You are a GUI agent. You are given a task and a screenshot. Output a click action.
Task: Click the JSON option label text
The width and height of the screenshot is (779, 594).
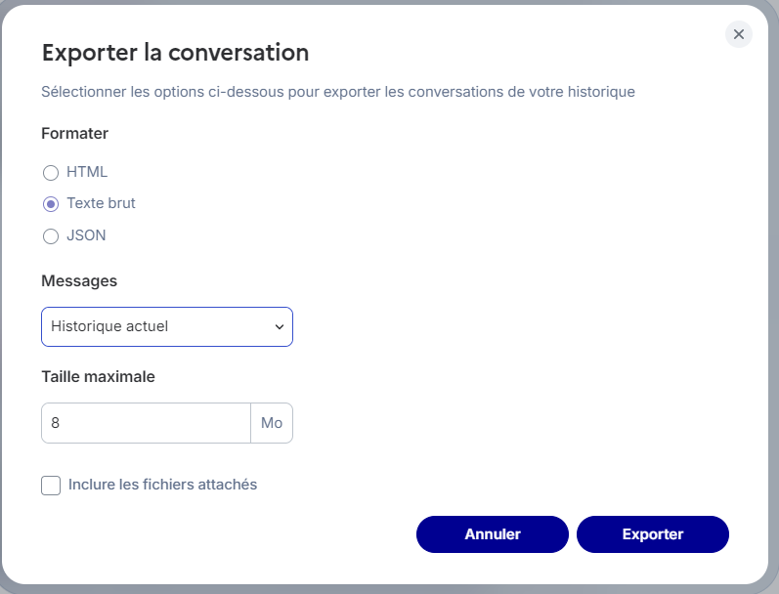[x=86, y=235]
